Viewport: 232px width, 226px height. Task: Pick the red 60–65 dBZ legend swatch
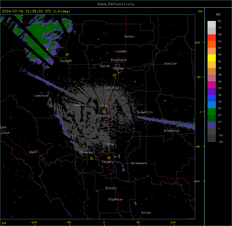(x=212, y=38)
